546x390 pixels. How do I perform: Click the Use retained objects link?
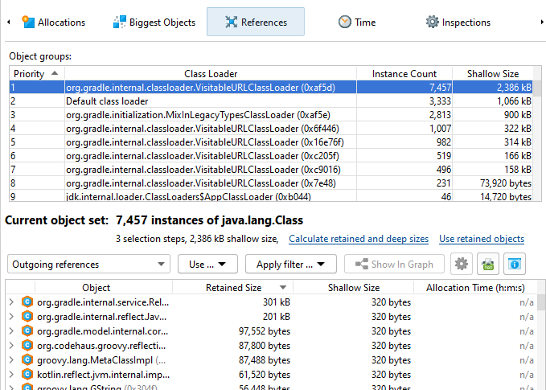482,239
